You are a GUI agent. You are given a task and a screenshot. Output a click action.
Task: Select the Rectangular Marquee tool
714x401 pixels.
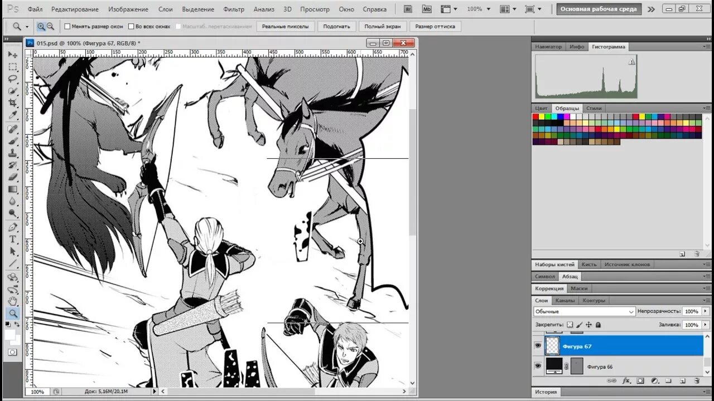(13, 67)
